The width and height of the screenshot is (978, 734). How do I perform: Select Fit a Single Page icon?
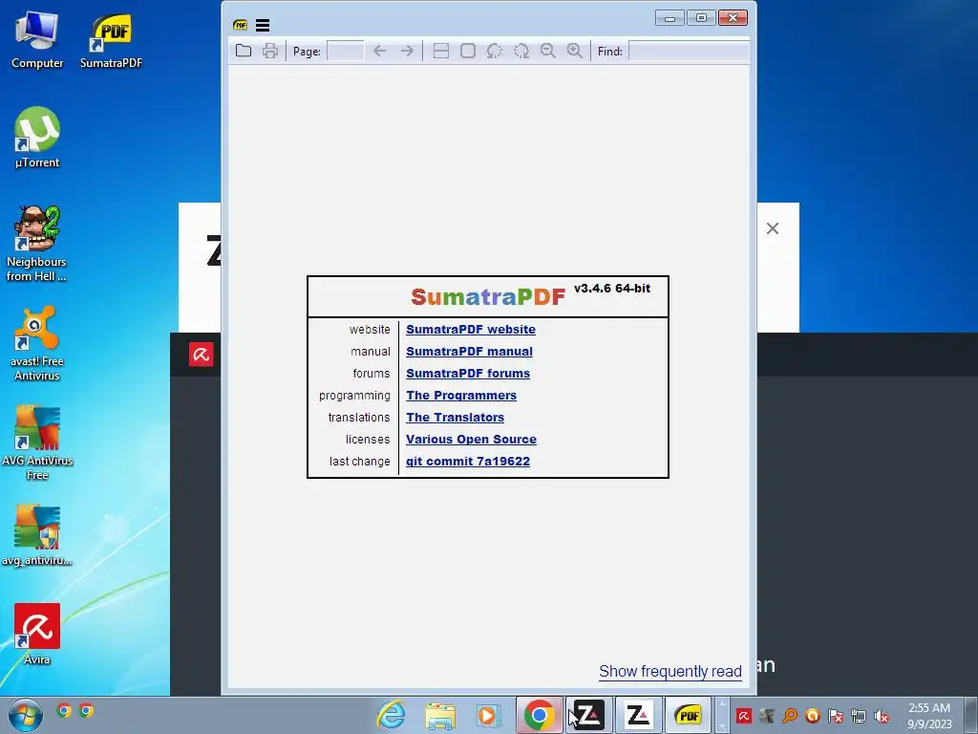[x=468, y=52]
